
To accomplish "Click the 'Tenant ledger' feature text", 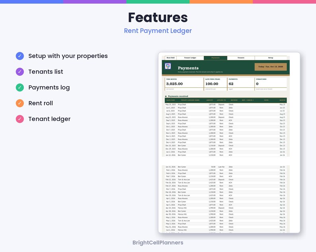I will (49, 119).
